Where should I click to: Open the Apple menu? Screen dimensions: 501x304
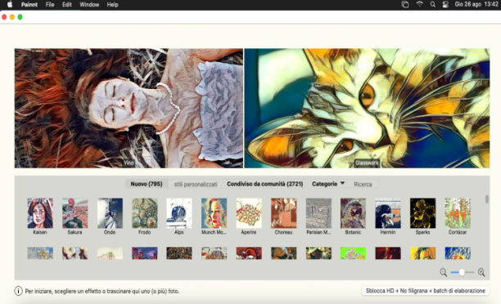tap(10, 4)
